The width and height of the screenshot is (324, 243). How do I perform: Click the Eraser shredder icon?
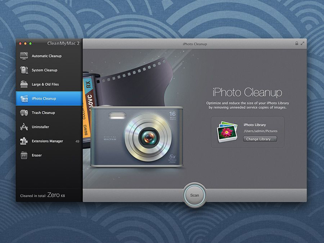pyautogui.click(x=24, y=155)
